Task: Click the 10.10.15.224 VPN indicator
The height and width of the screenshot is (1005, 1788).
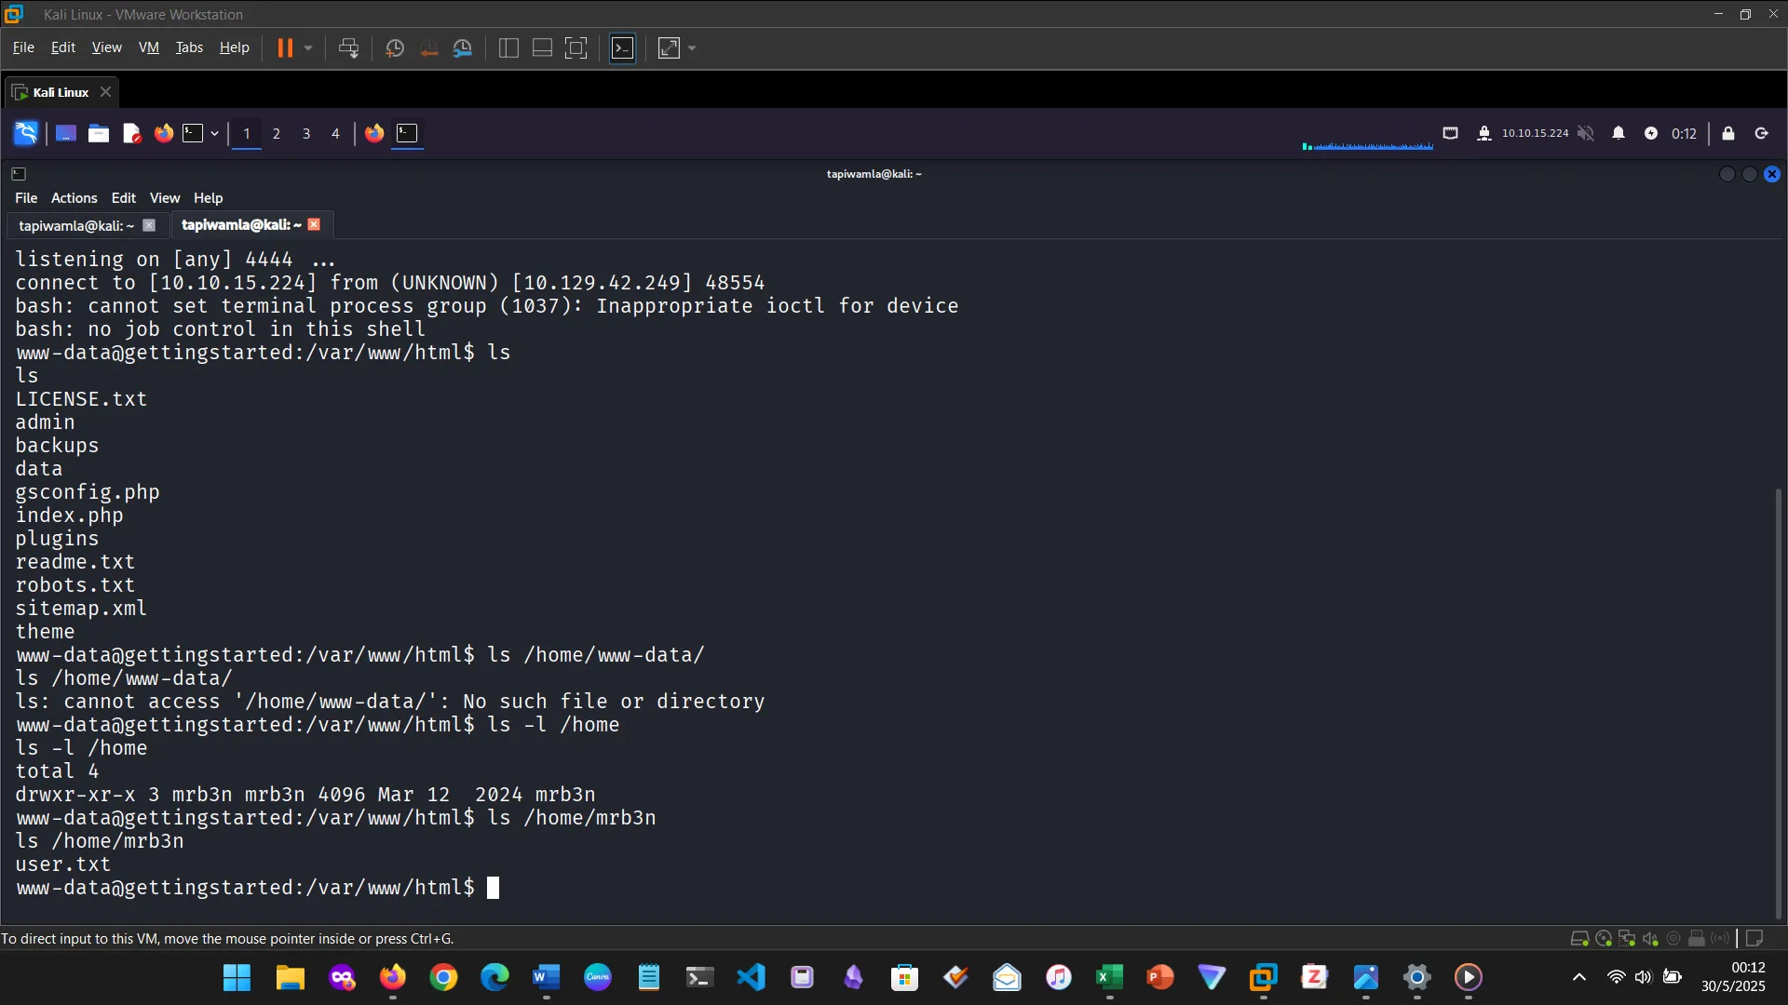Action: [1535, 133]
